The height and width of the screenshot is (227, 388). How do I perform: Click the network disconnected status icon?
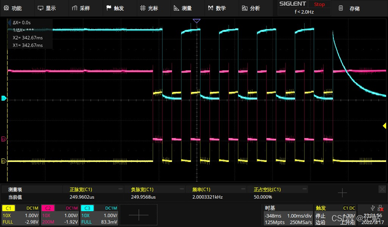pyautogui.click(x=381, y=208)
